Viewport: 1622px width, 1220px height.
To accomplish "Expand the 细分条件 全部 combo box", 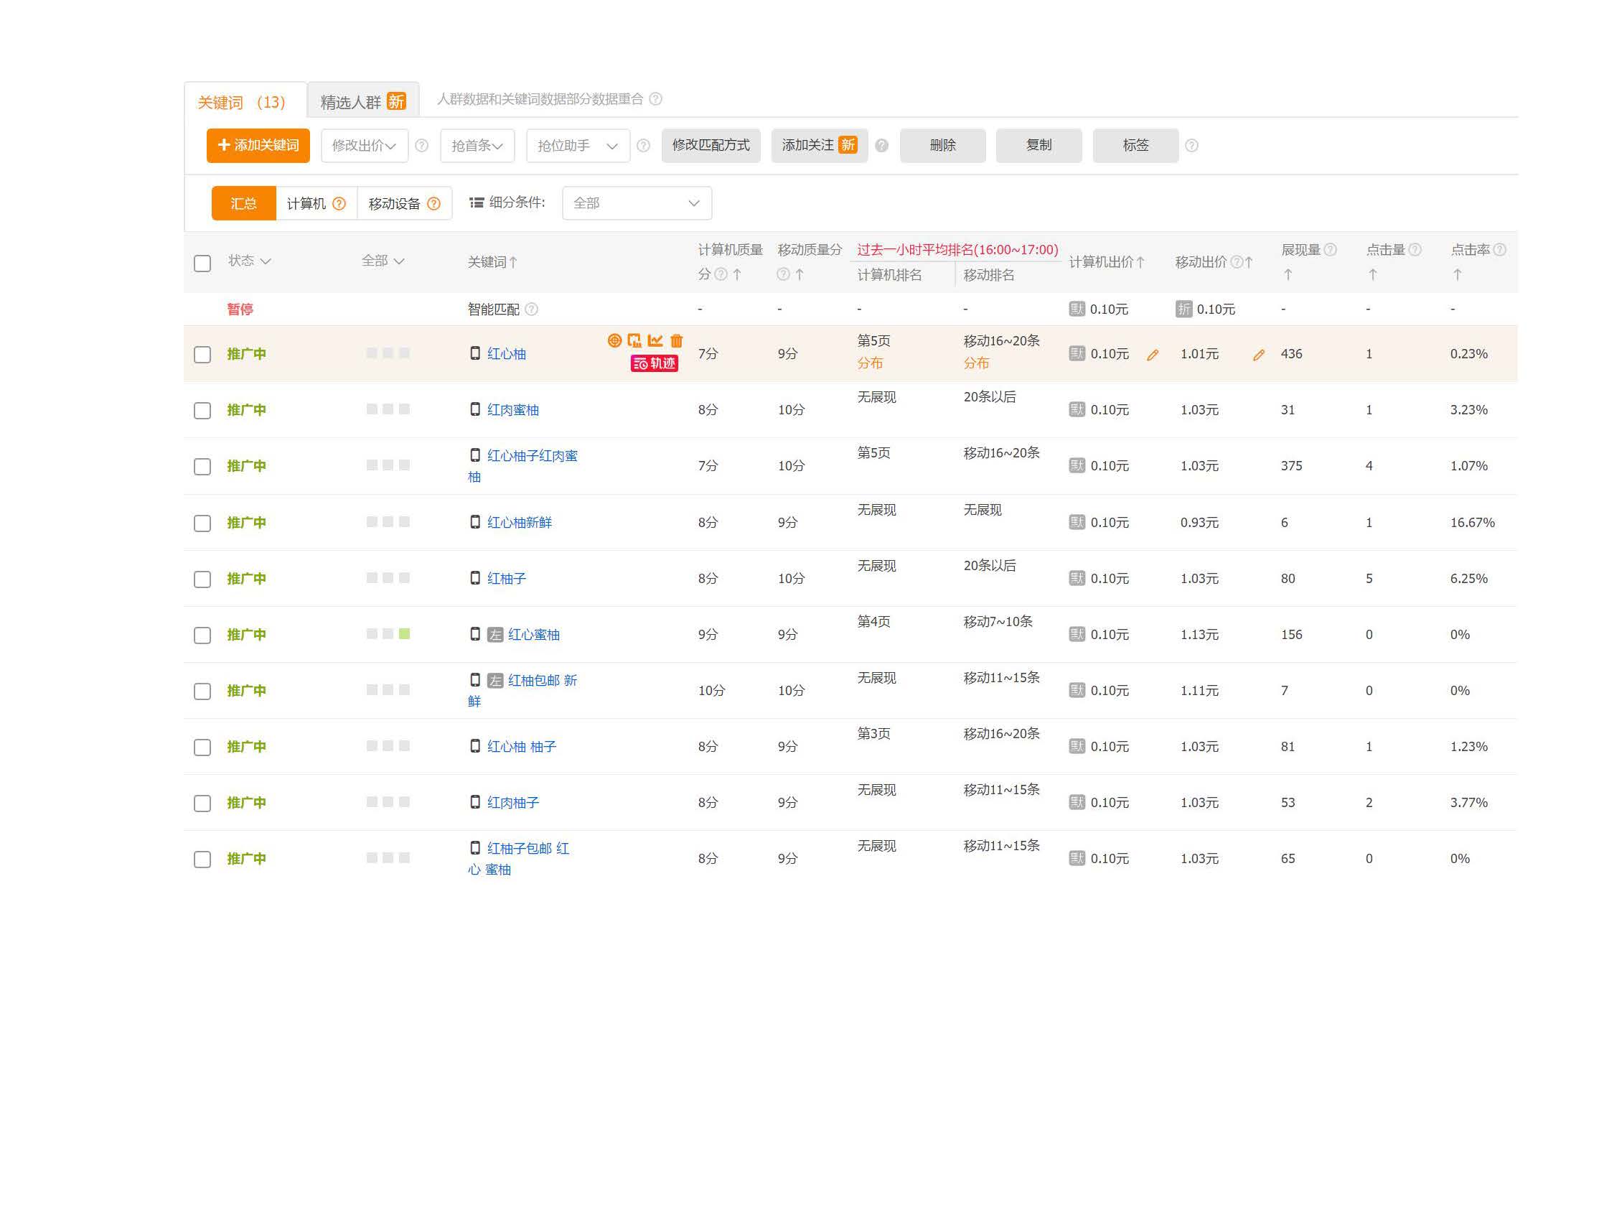I will 637,203.
